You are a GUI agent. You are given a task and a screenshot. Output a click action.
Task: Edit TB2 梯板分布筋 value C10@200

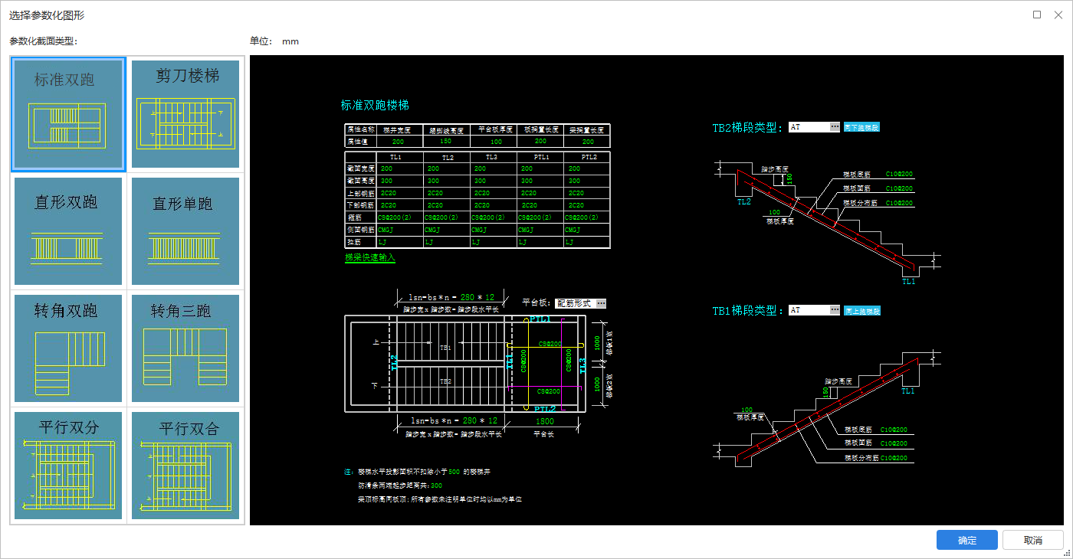899,203
